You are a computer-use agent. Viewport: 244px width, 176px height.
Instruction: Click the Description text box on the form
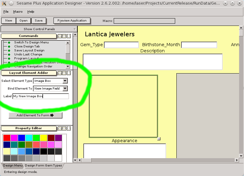[152, 62]
